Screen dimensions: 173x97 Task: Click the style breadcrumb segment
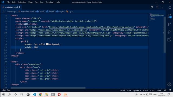(61, 11)
